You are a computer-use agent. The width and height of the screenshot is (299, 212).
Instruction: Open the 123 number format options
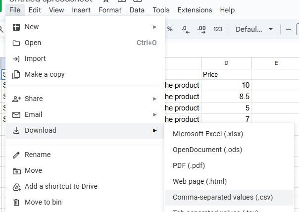(218, 29)
